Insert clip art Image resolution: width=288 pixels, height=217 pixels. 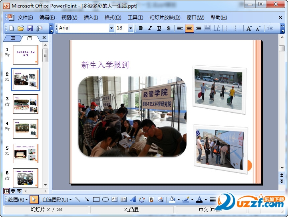tap(151, 199)
